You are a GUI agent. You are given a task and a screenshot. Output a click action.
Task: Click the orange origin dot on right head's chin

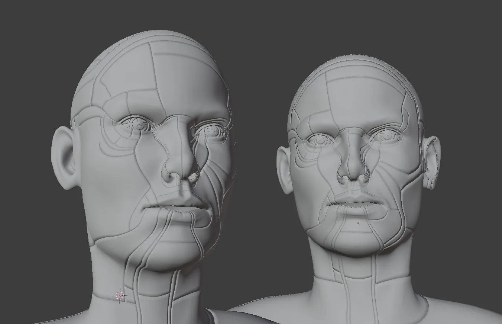358,224
